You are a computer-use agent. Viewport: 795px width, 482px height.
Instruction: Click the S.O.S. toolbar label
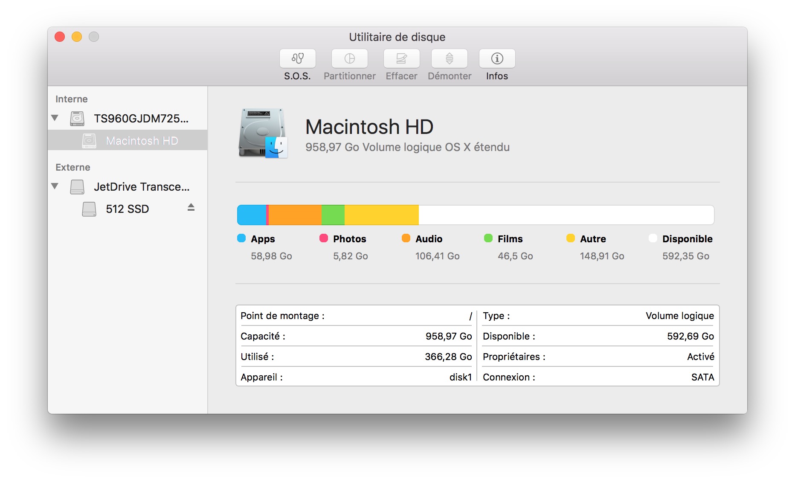coord(297,76)
